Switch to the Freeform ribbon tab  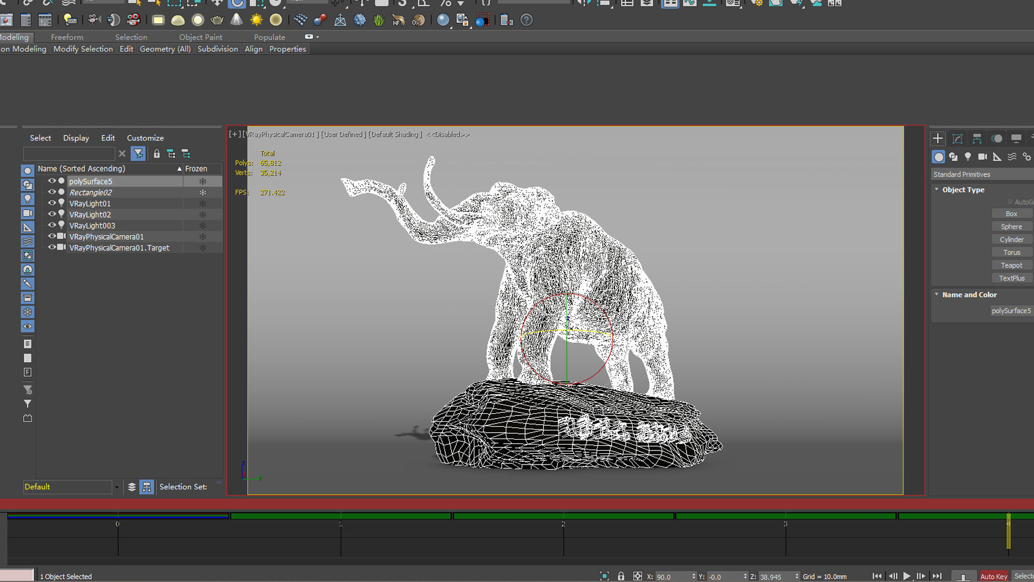click(x=67, y=37)
